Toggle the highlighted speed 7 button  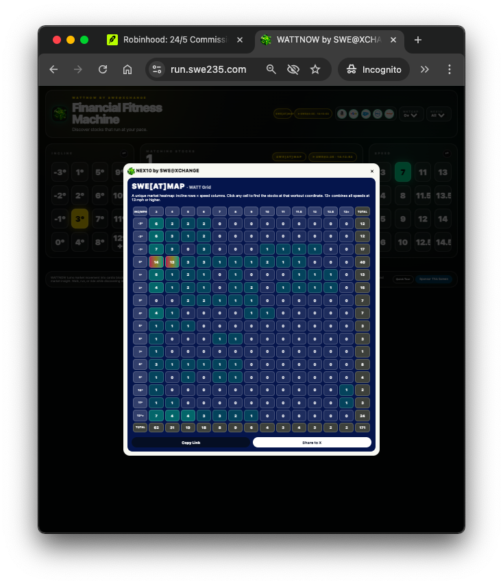[402, 172]
